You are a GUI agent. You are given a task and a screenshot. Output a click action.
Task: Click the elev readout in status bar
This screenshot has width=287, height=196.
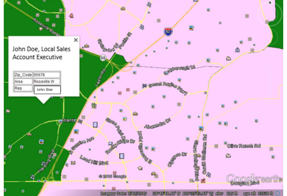coord(227,193)
